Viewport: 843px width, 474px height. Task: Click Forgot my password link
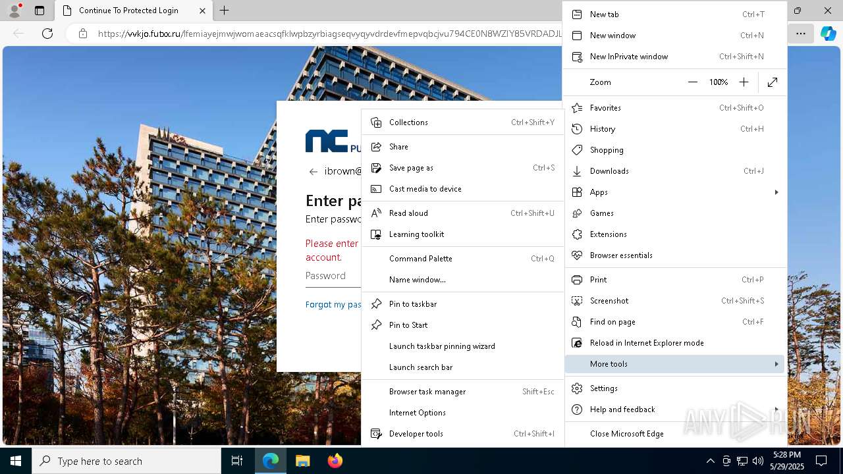coord(333,304)
